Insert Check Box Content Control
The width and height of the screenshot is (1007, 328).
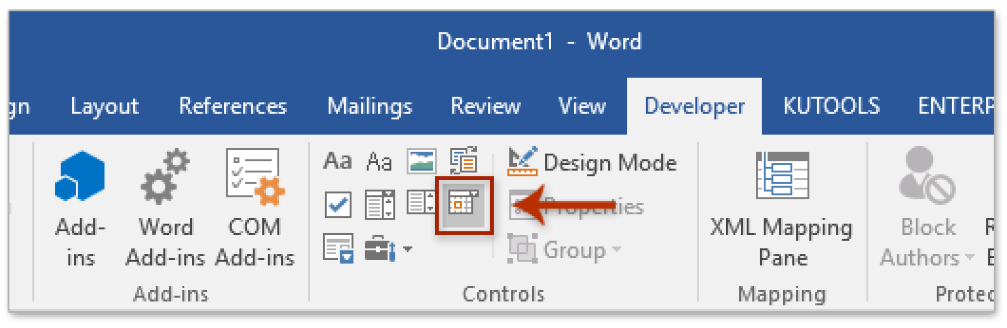(x=338, y=205)
